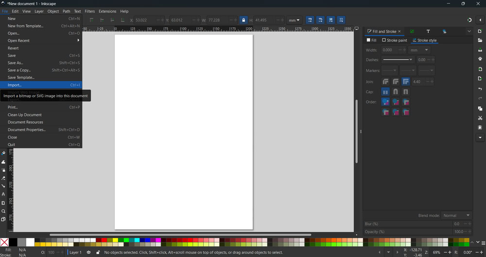Viewport: 486px width, 257px height.
Task: Toggle Layer 1 visibility eye icon
Action: [x=88, y=252]
